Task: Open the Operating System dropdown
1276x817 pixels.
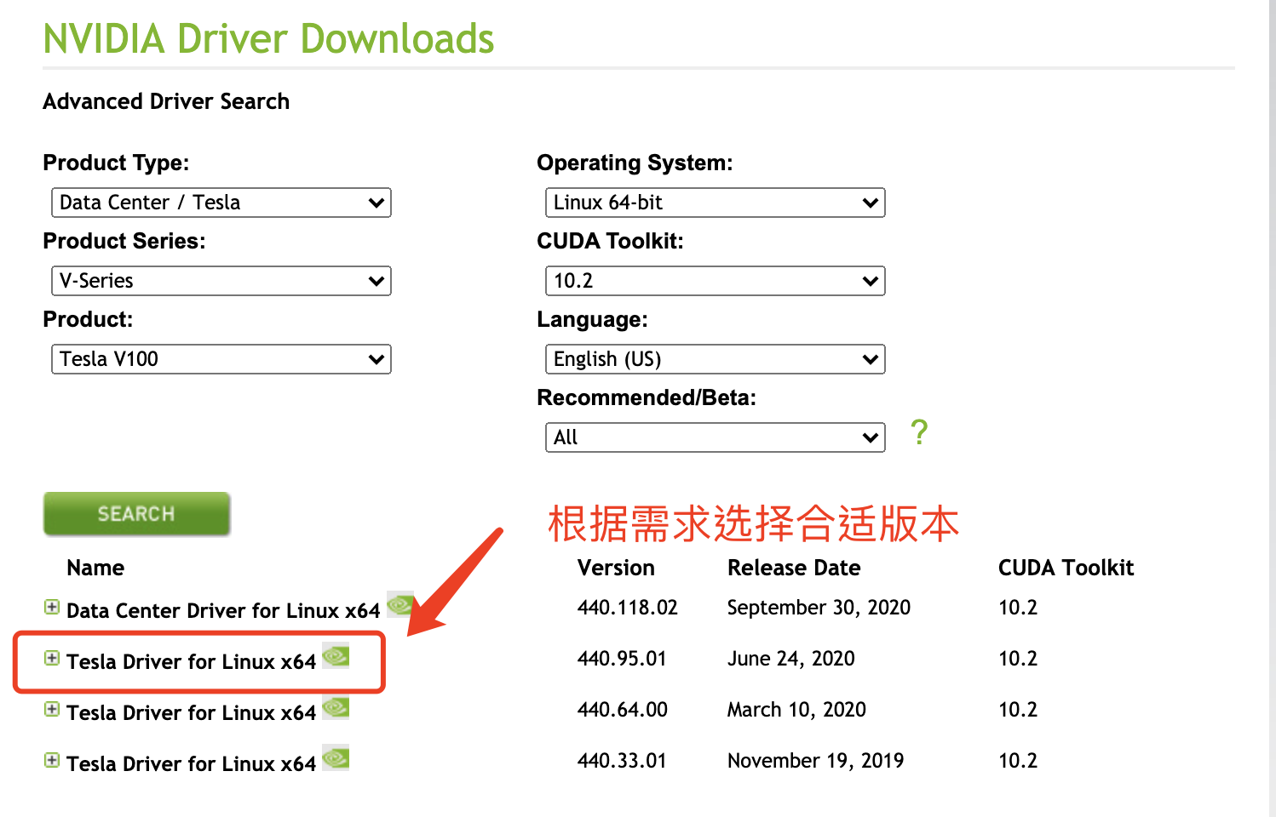Action: pyautogui.click(x=716, y=203)
